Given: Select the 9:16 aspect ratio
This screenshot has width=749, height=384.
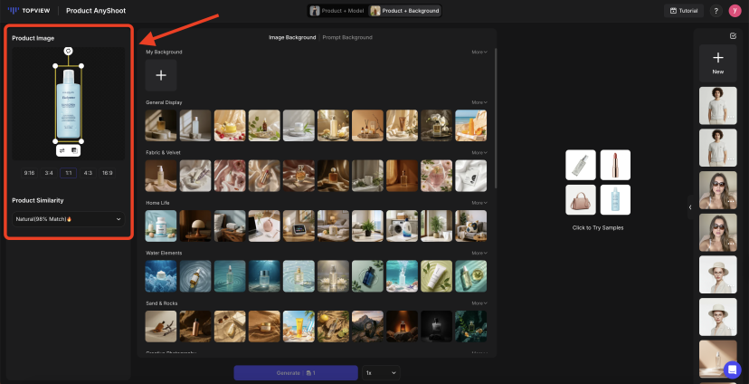Looking at the screenshot, I should (29, 172).
